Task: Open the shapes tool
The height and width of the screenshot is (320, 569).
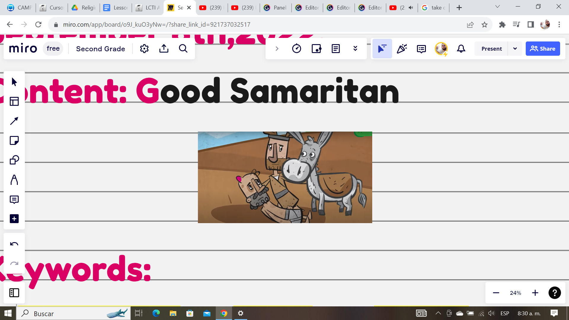Action: point(14,160)
